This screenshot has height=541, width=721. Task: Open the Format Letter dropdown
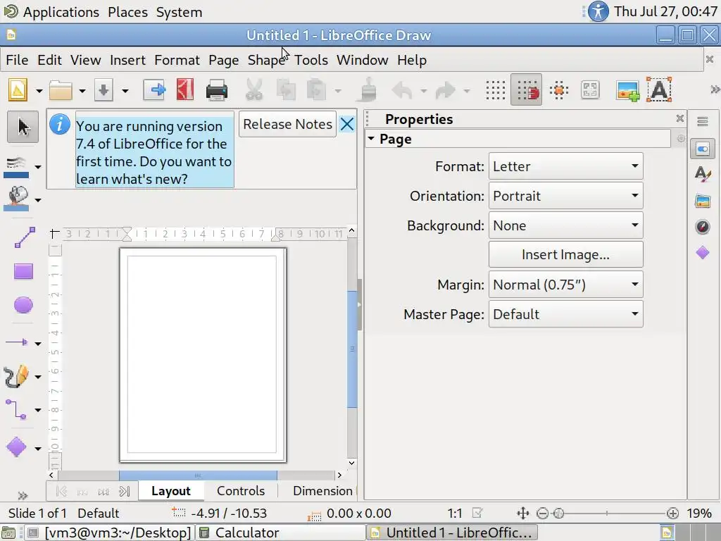565,166
